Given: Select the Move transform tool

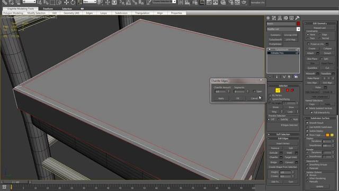Looking at the screenshot, I should point(66,2).
